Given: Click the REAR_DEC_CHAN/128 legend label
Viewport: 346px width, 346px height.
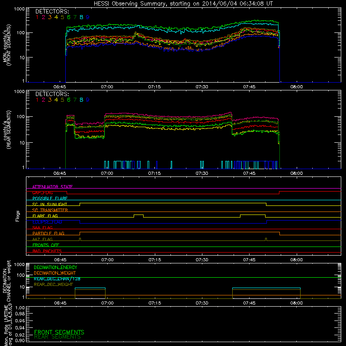Looking at the screenshot, I should point(57,279).
